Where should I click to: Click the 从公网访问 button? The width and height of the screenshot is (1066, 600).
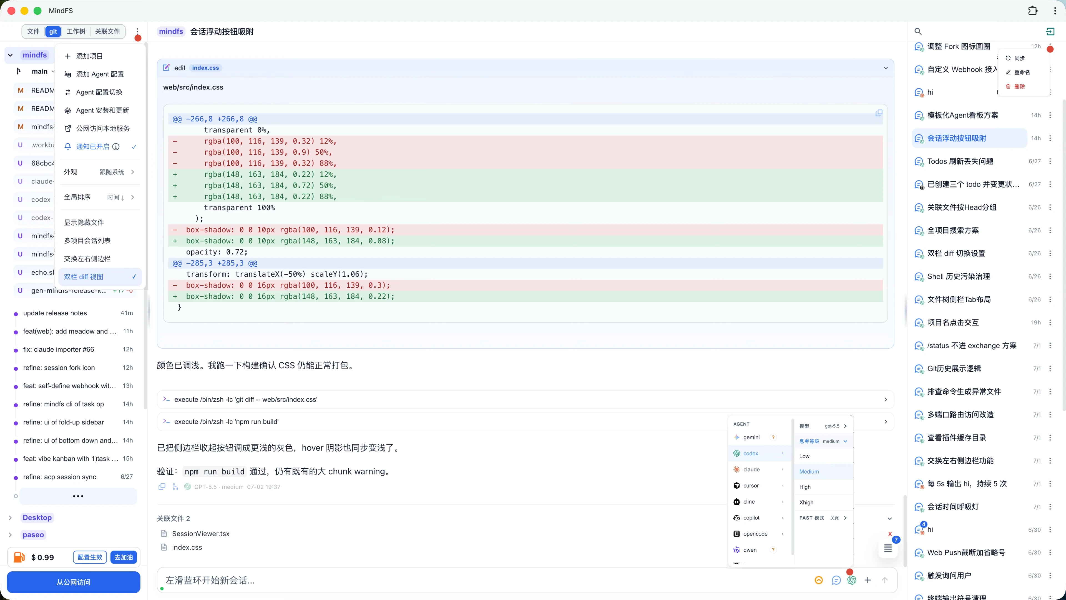coord(74,582)
